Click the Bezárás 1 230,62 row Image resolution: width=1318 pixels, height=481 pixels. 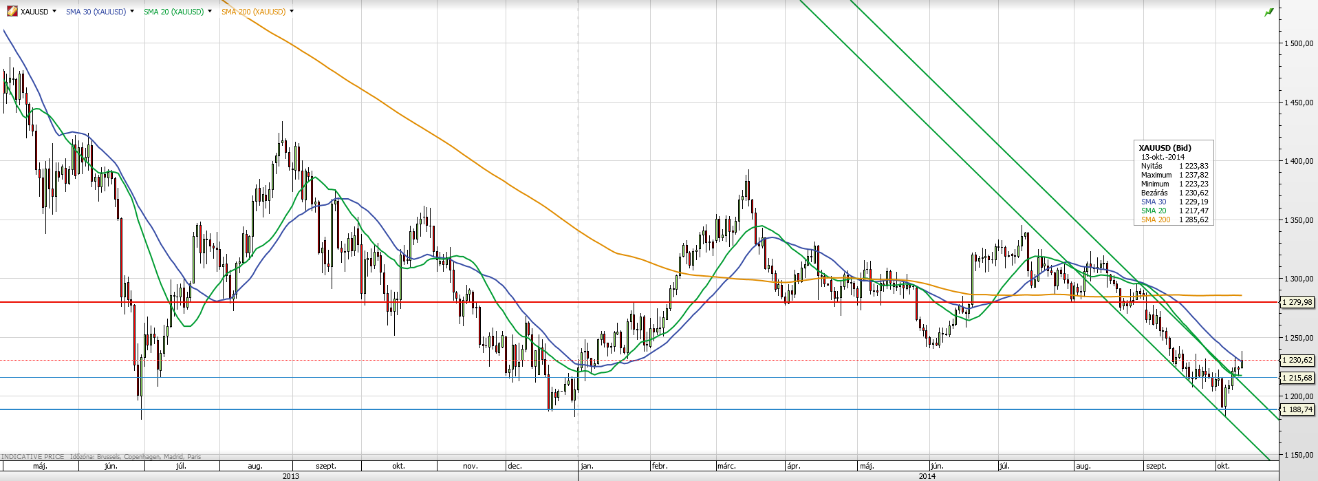click(1174, 193)
